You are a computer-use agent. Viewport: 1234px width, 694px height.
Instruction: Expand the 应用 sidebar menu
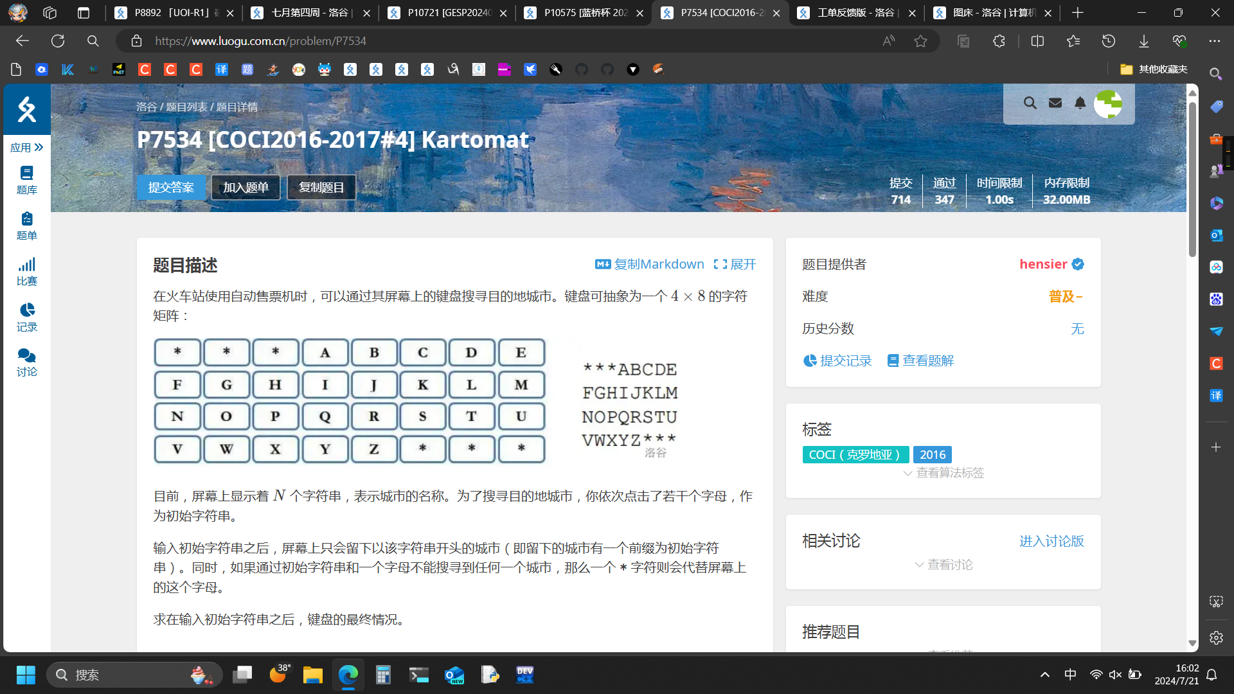[x=26, y=147]
